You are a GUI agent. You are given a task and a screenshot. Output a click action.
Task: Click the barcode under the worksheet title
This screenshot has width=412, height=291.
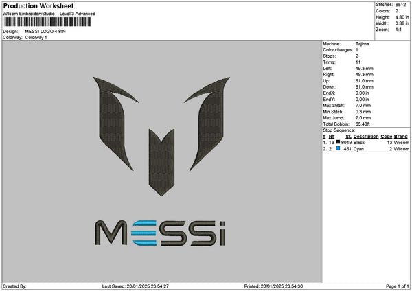pos(48,22)
